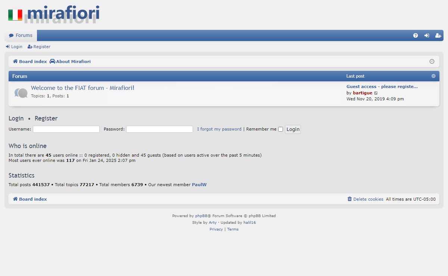Click the 'Last post' column header
448x276 pixels.
pyautogui.click(x=355, y=76)
